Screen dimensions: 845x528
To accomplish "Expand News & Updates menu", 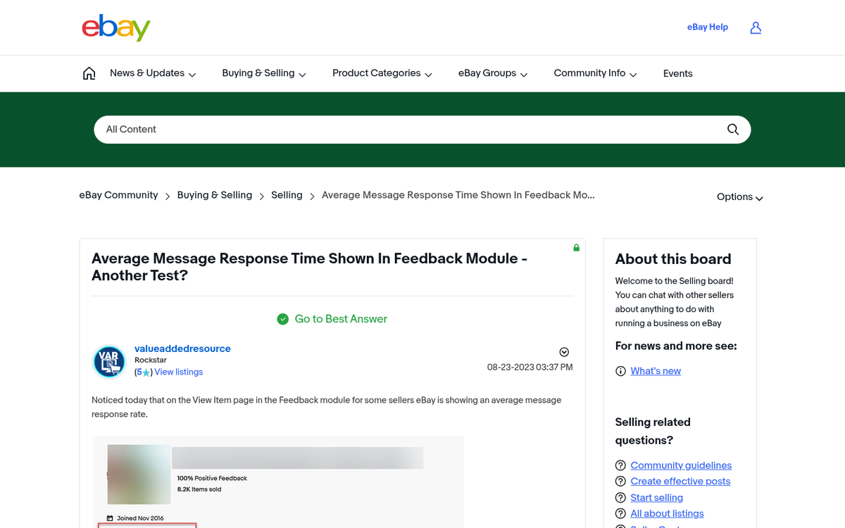I will [x=153, y=73].
